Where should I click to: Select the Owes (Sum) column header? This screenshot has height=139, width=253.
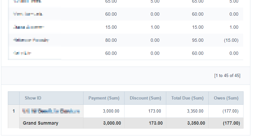click(x=226, y=98)
